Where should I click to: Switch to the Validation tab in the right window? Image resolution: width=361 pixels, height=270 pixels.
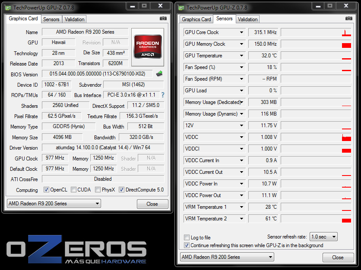[248, 19]
